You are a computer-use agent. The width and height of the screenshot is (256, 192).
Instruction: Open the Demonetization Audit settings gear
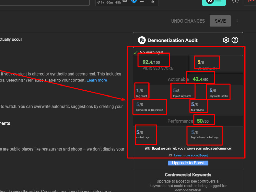(x=226, y=40)
